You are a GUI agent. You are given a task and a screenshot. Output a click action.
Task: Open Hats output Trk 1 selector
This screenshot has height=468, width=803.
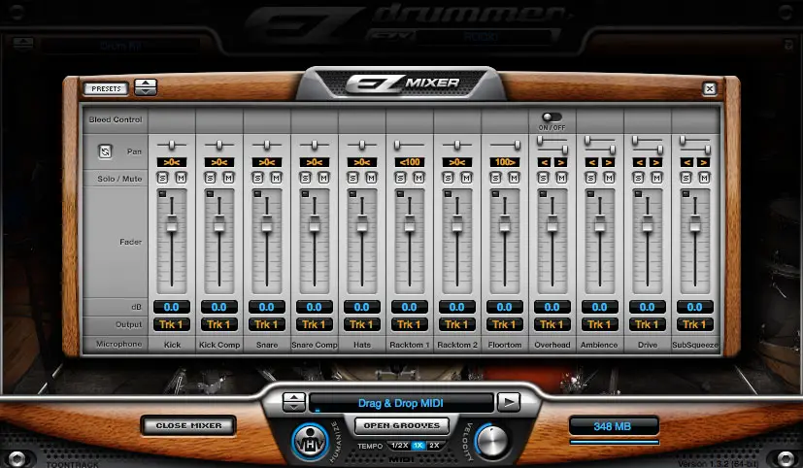tap(361, 324)
